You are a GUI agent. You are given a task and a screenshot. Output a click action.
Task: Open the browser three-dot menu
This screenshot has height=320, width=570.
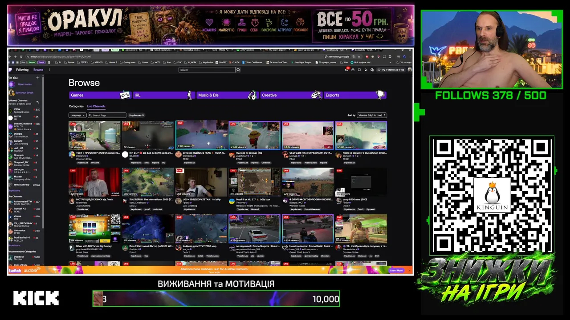pyautogui.click(x=410, y=56)
